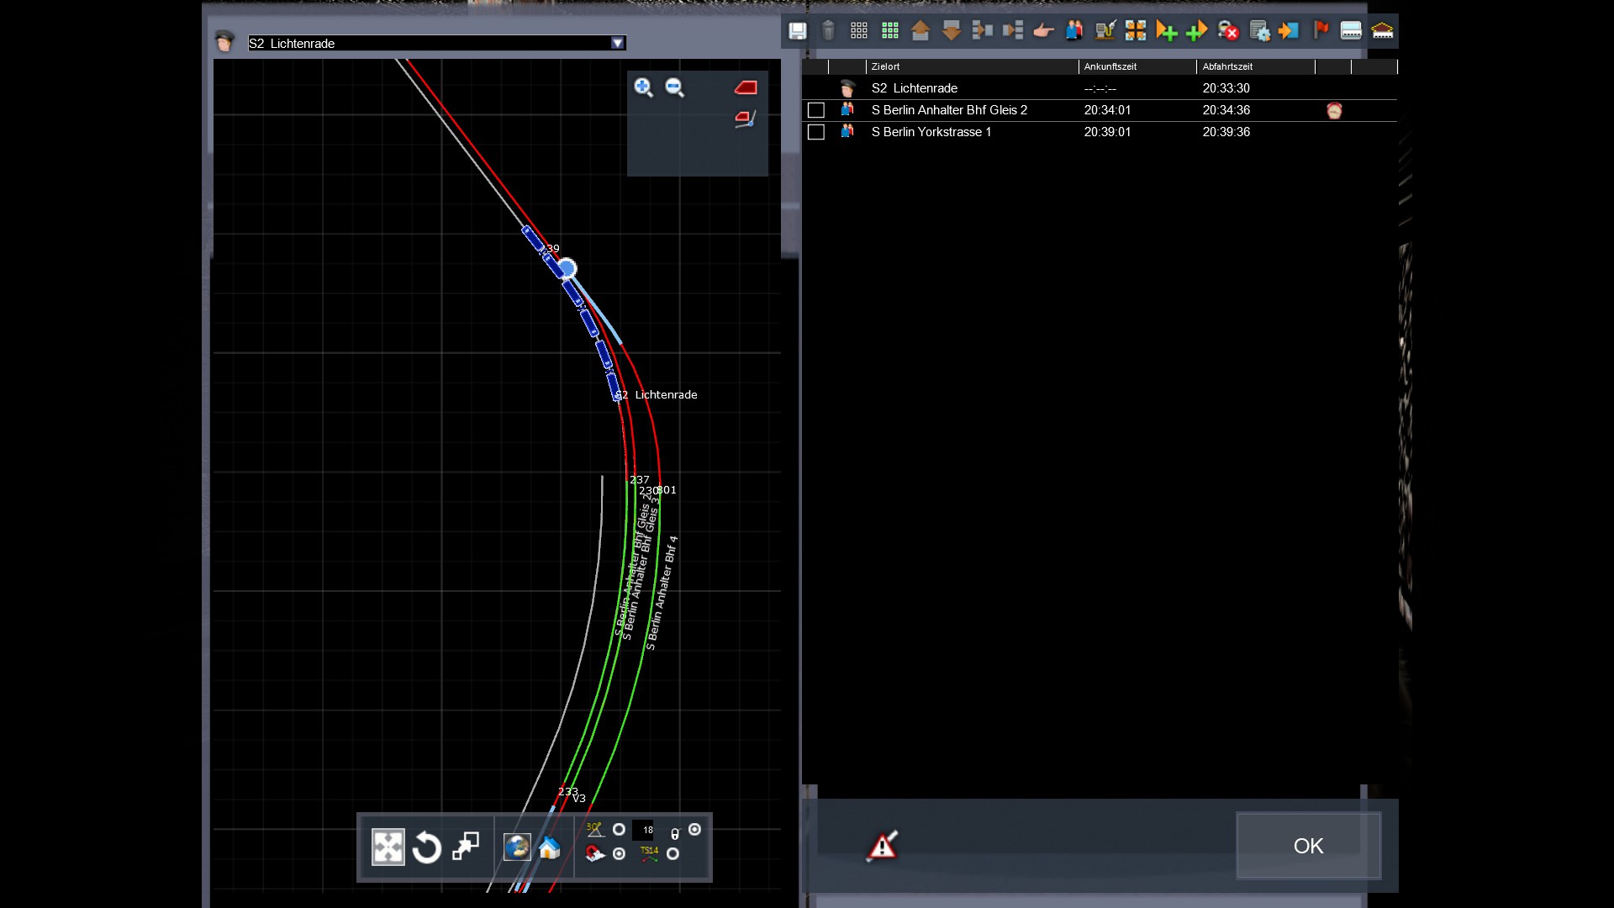Check the S Berlin Anhalter Bhf Gleis 2 checkbox
This screenshot has height=908, width=1614.
[x=815, y=110]
